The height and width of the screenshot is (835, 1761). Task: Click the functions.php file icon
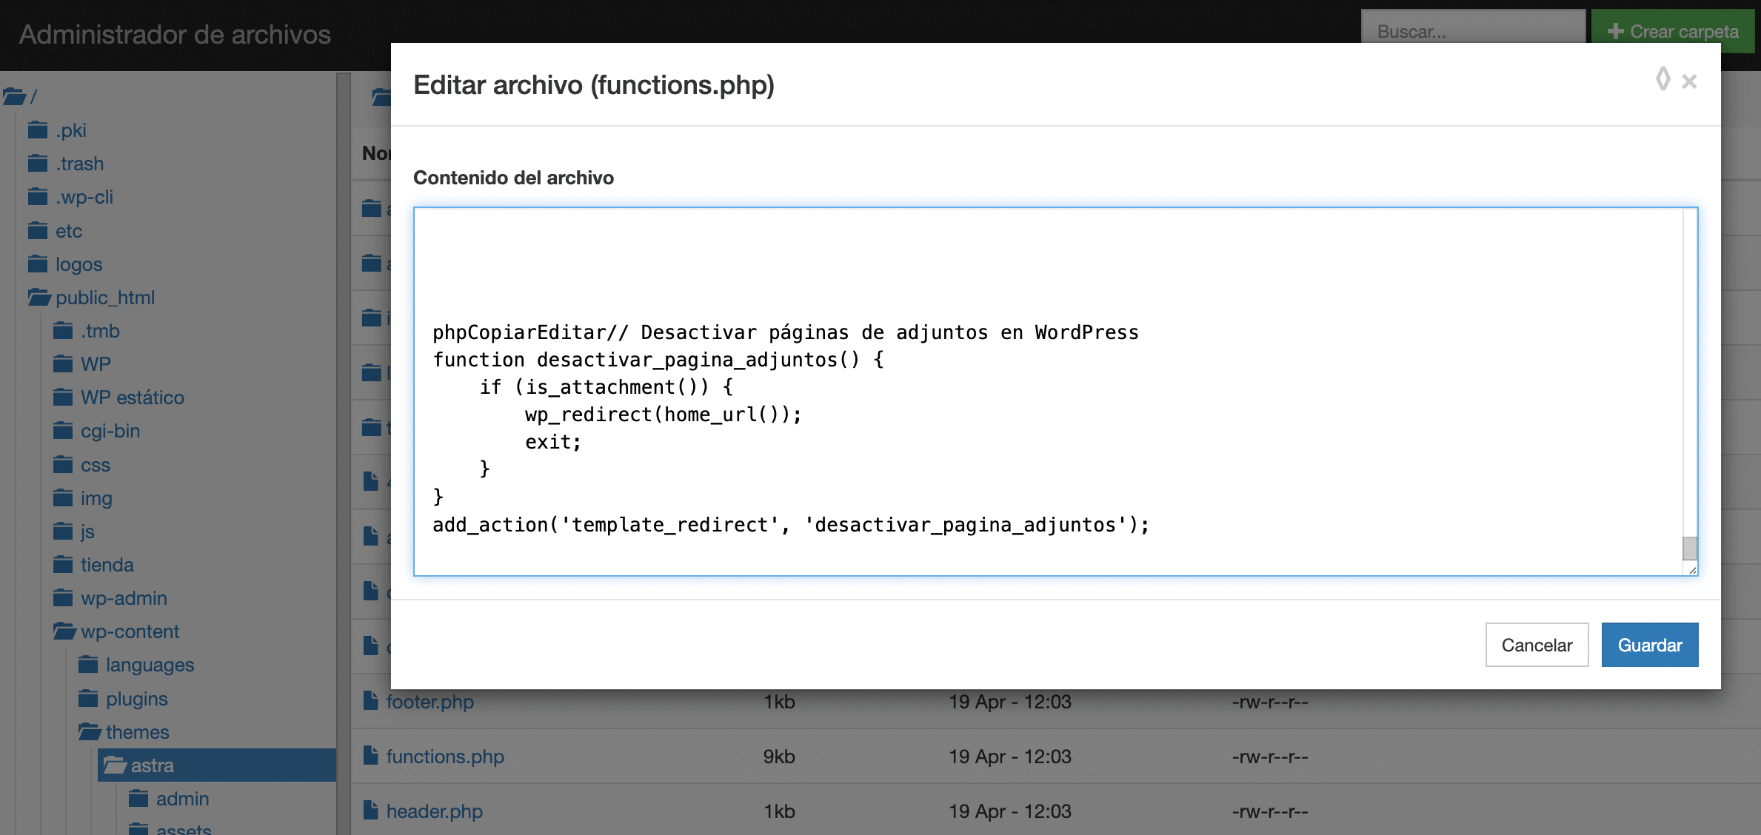coord(371,756)
